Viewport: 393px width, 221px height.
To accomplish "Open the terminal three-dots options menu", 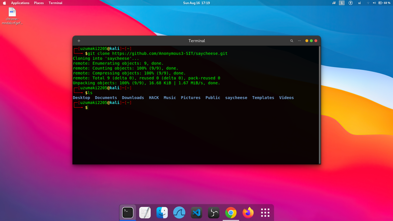I will click(x=299, y=41).
